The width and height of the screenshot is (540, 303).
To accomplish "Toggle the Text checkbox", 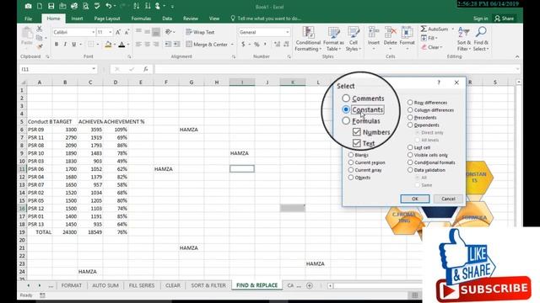I will pos(356,143).
